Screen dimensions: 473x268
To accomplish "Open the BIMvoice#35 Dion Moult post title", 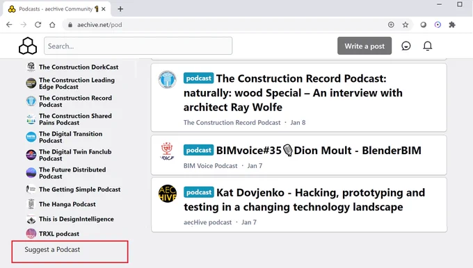I will click(319, 150).
